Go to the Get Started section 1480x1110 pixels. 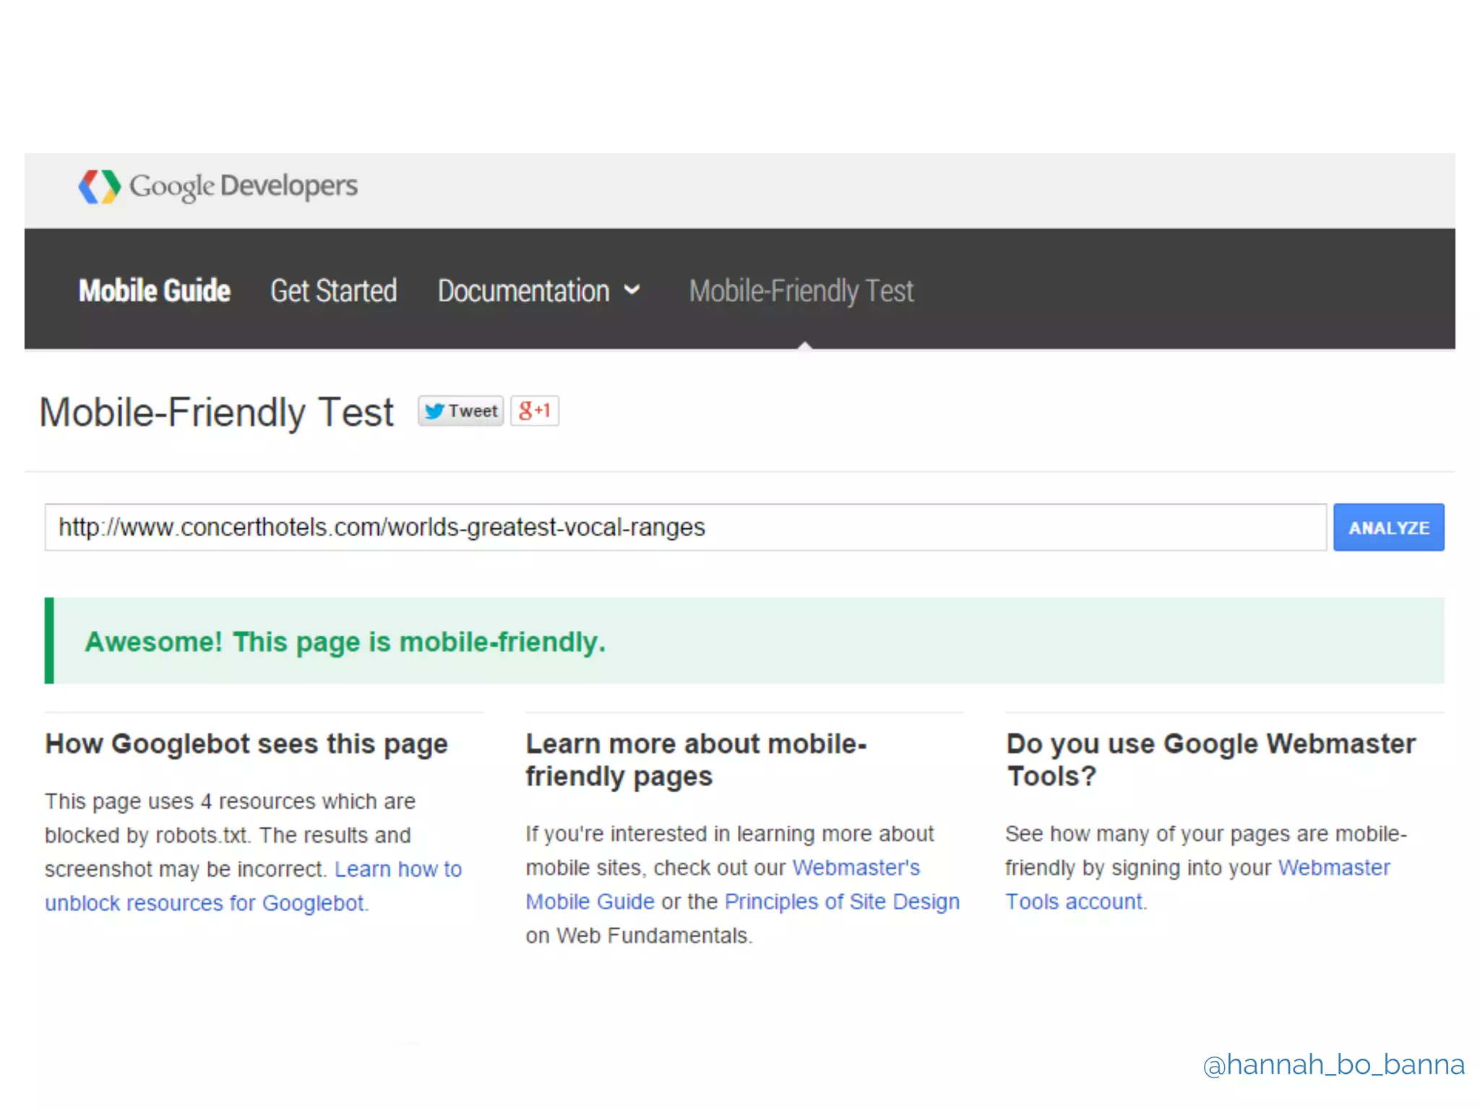tap(333, 291)
